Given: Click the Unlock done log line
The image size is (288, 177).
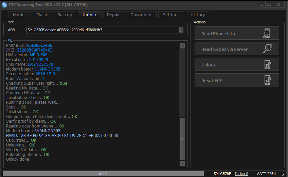Looking at the screenshot, I should pos(18,159).
